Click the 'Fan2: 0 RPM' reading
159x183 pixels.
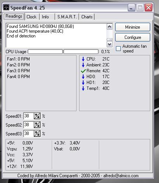click(x=18, y=65)
